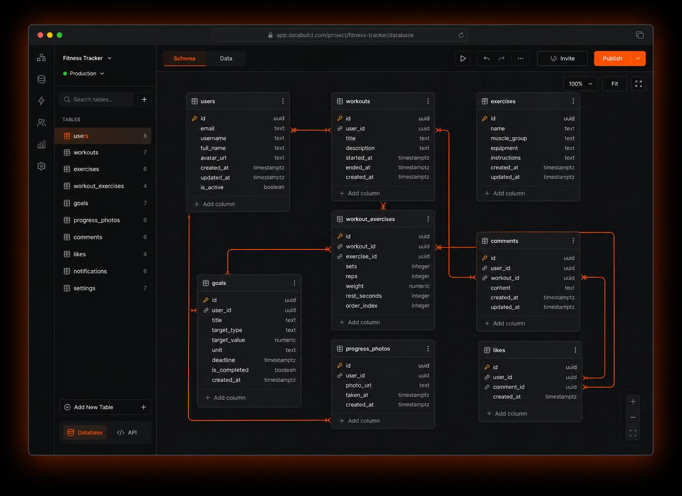Image resolution: width=682 pixels, height=496 pixels.
Task: Click Add New Table button
Action: [x=105, y=407]
